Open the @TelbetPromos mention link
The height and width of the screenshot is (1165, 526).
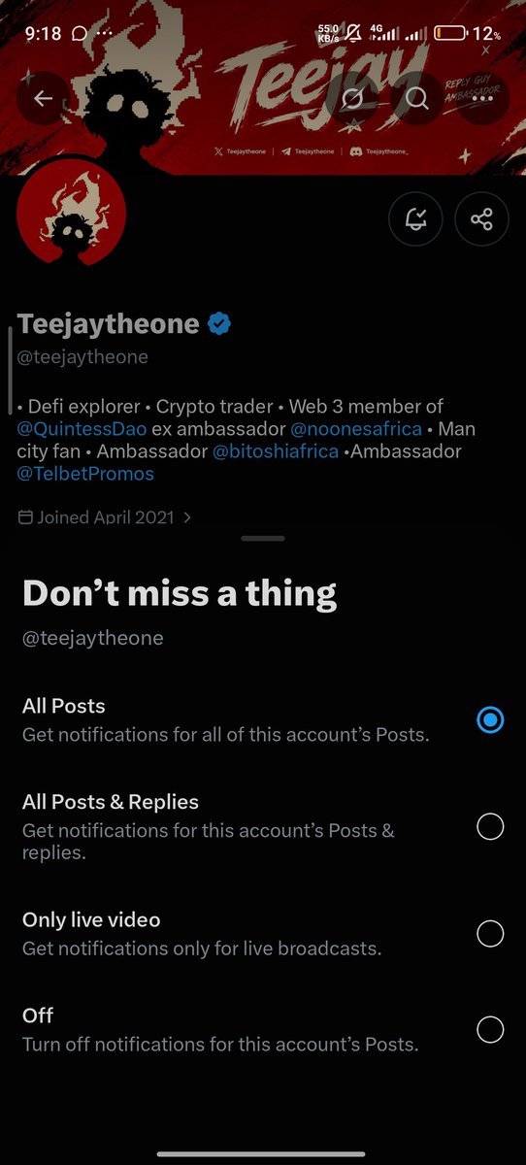coord(85,474)
